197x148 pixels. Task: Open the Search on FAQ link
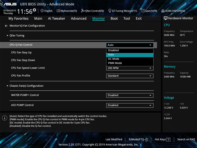tap(186, 140)
